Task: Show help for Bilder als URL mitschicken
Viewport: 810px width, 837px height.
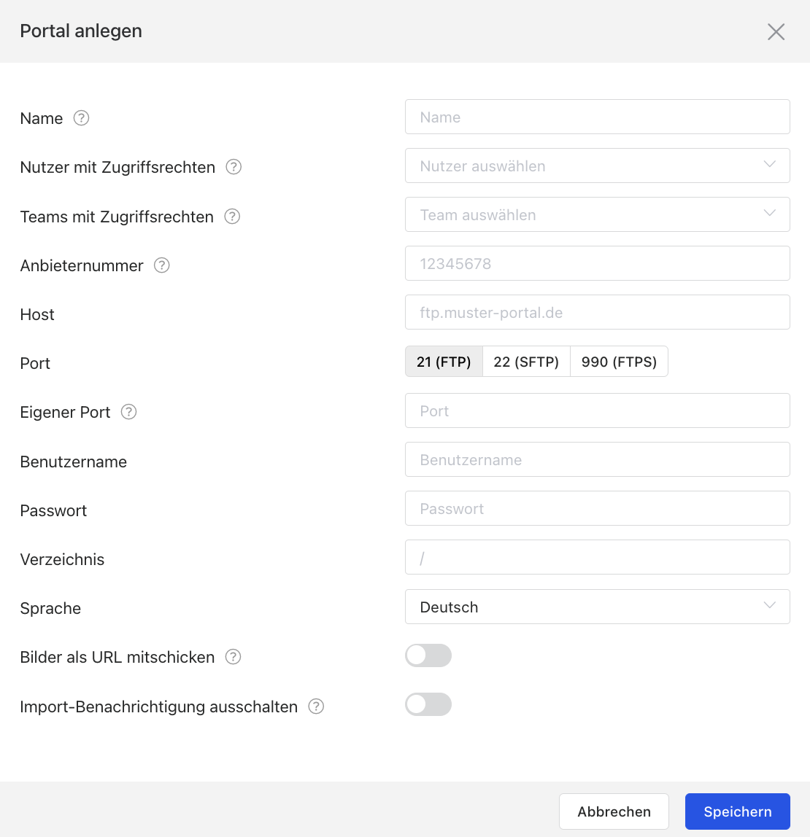Action: pos(233,657)
